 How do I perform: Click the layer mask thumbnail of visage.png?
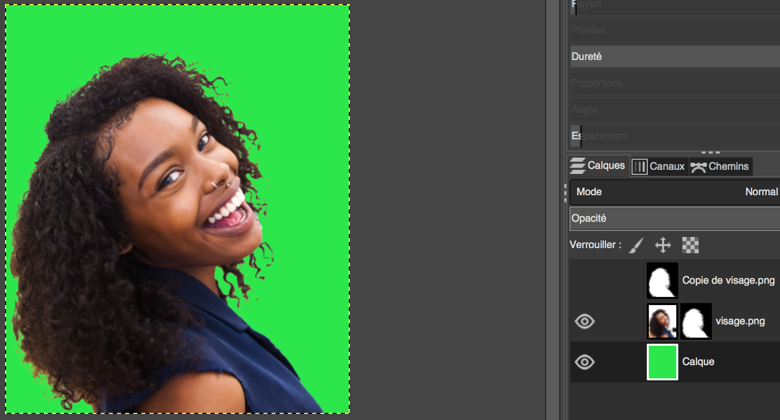pyautogui.click(x=696, y=321)
